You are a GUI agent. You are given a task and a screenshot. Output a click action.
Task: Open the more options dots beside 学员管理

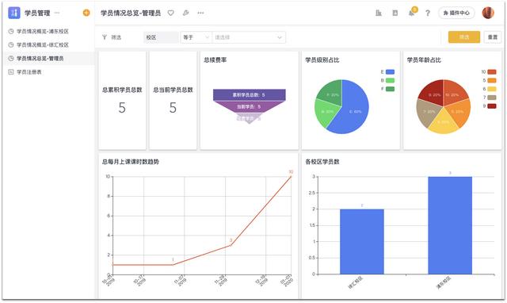[x=57, y=13]
